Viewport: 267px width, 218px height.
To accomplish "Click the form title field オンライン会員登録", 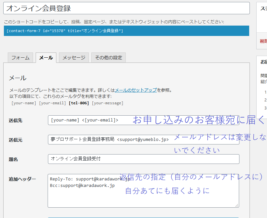I will (126, 8).
